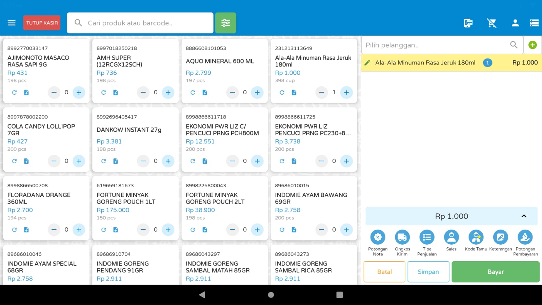Decrease quantity of AJIMONOTO MASACO RASA SAPI
Image resolution: width=542 pixels, height=305 pixels.
(x=54, y=92)
